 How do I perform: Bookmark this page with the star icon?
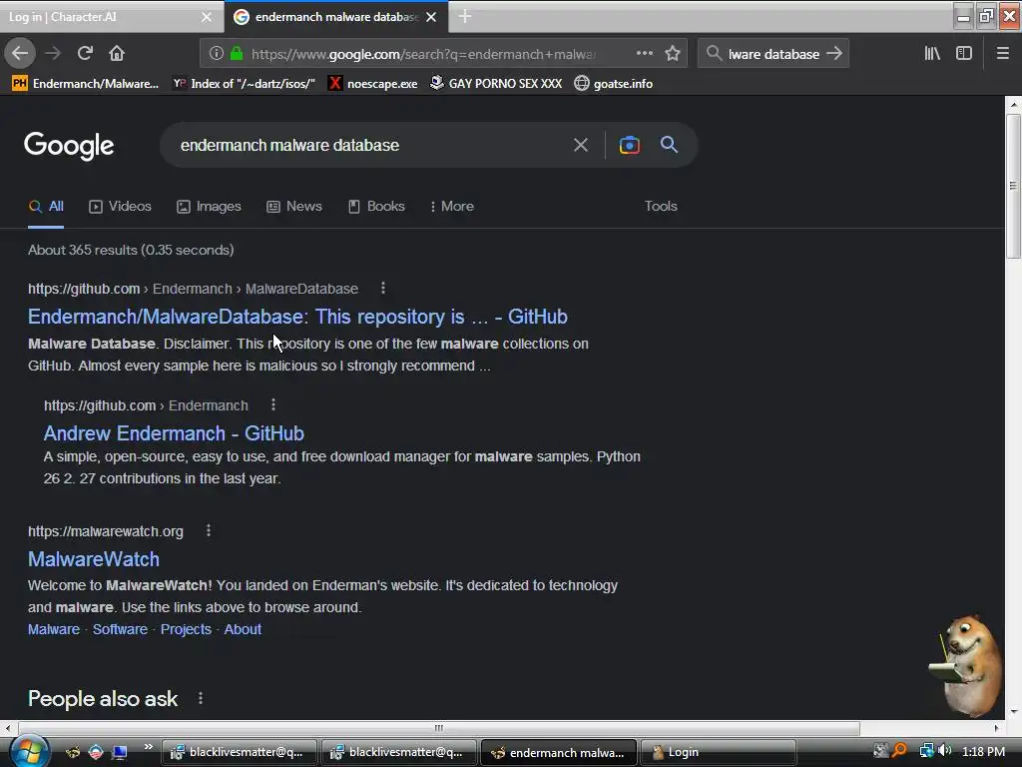(673, 54)
